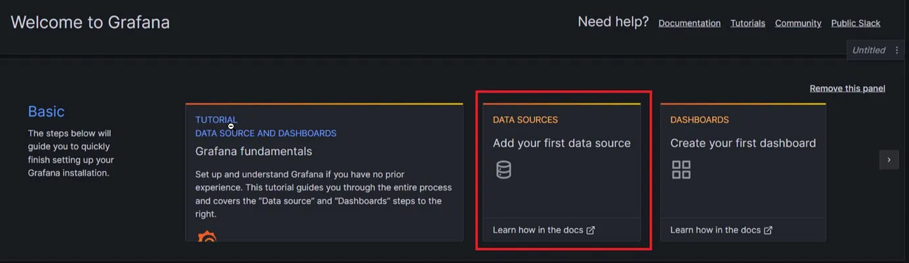Visit the Community link
This screenshot has width=909, height=263.
pyautogui.click(x=797, y=23)
